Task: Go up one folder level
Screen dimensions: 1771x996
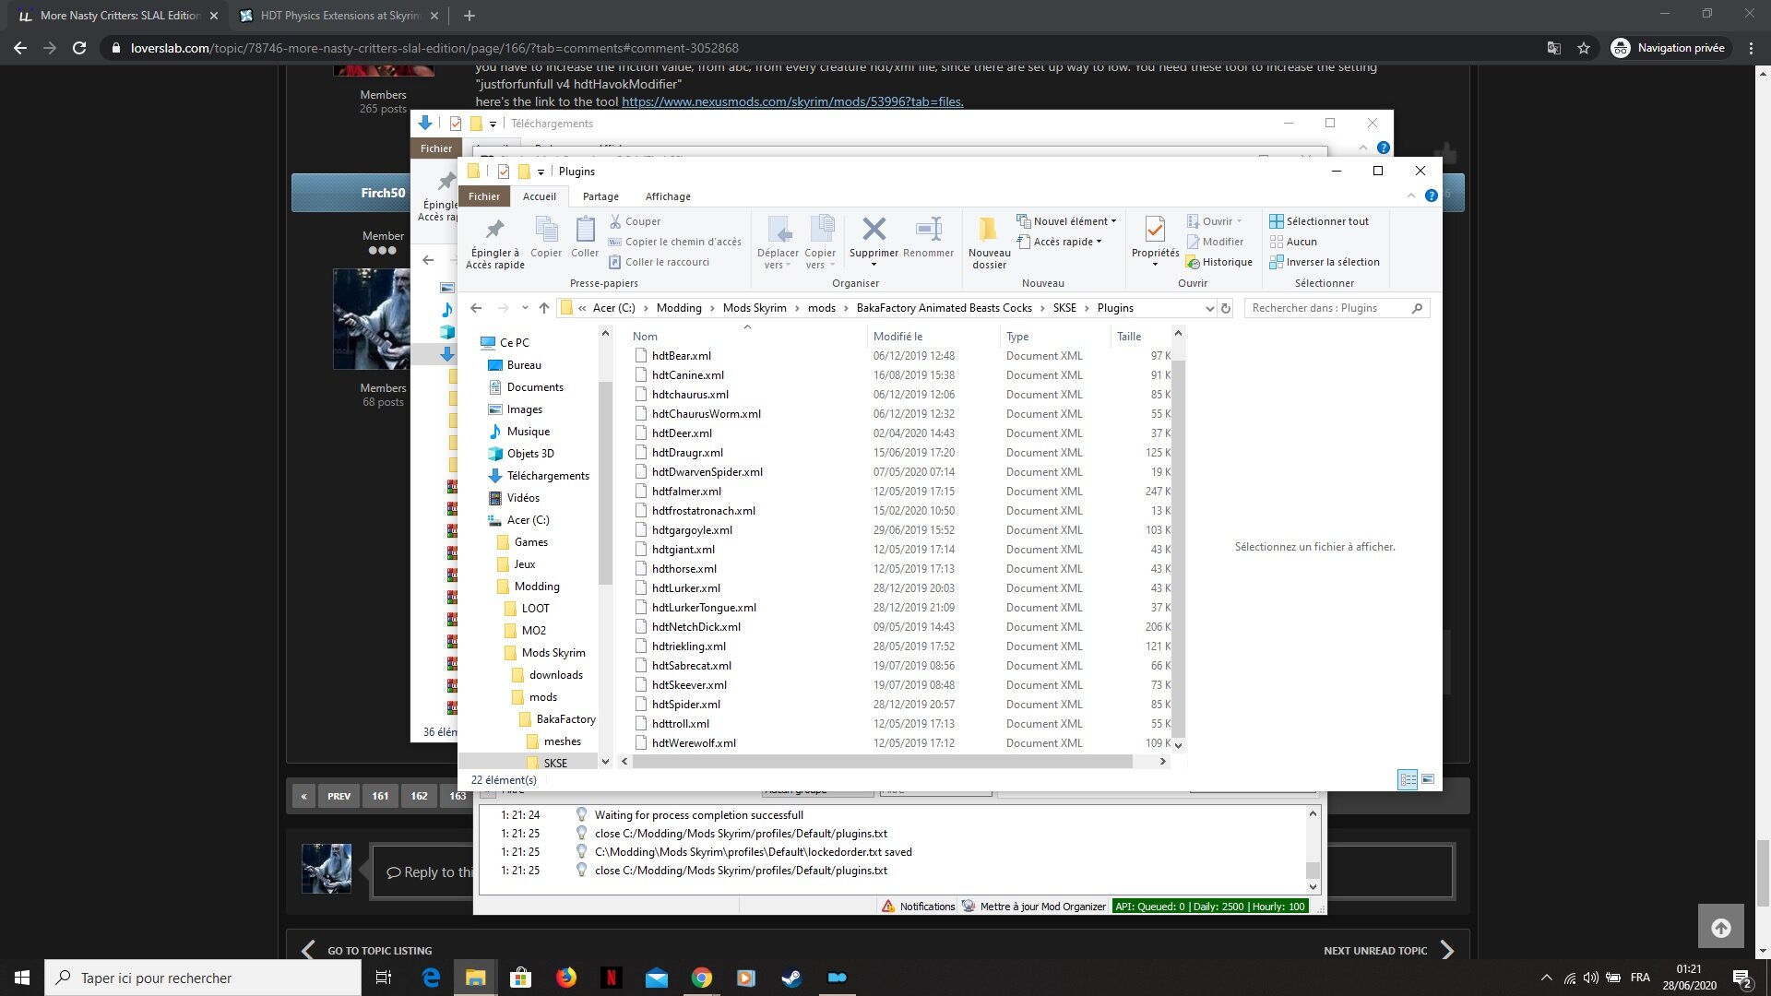Action: click(x=544, y=308)
